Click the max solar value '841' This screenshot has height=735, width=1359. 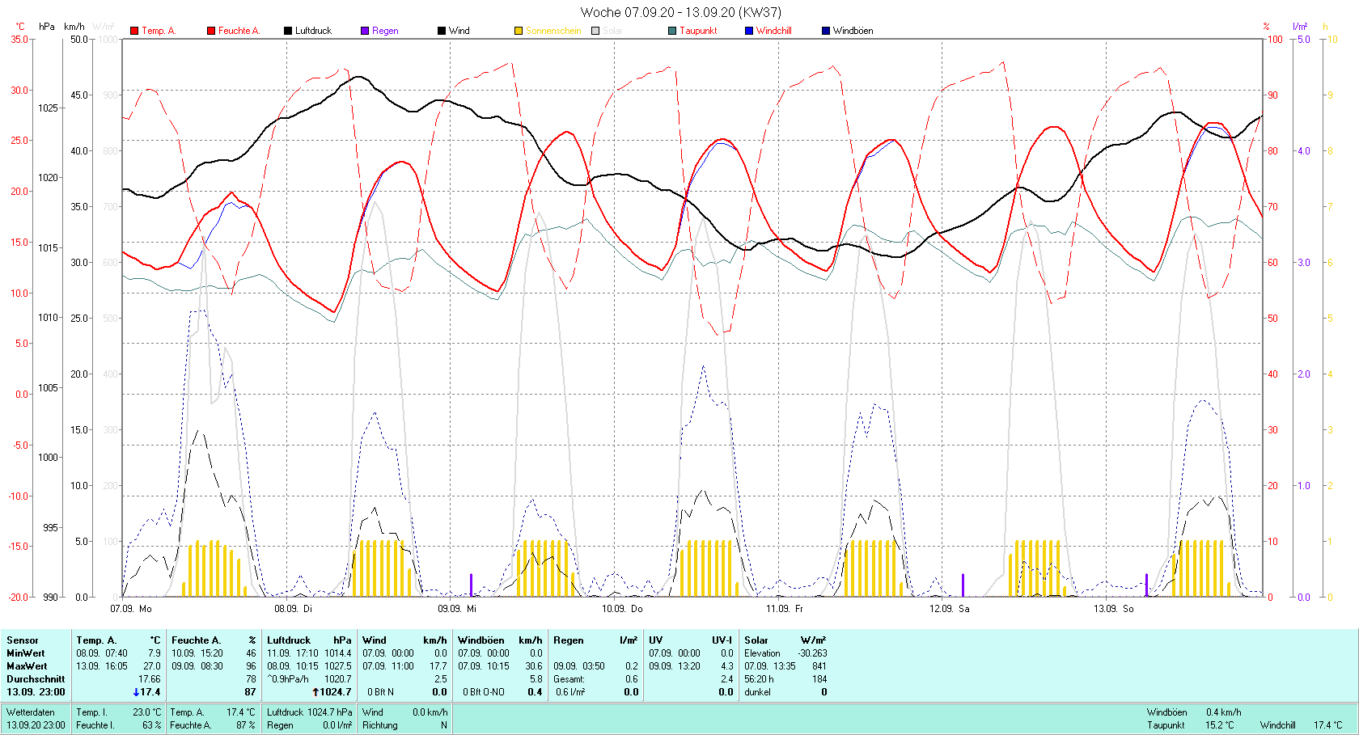tap(819, 666)
